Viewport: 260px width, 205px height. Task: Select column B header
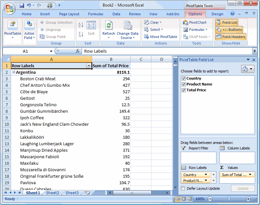point(111,59)
